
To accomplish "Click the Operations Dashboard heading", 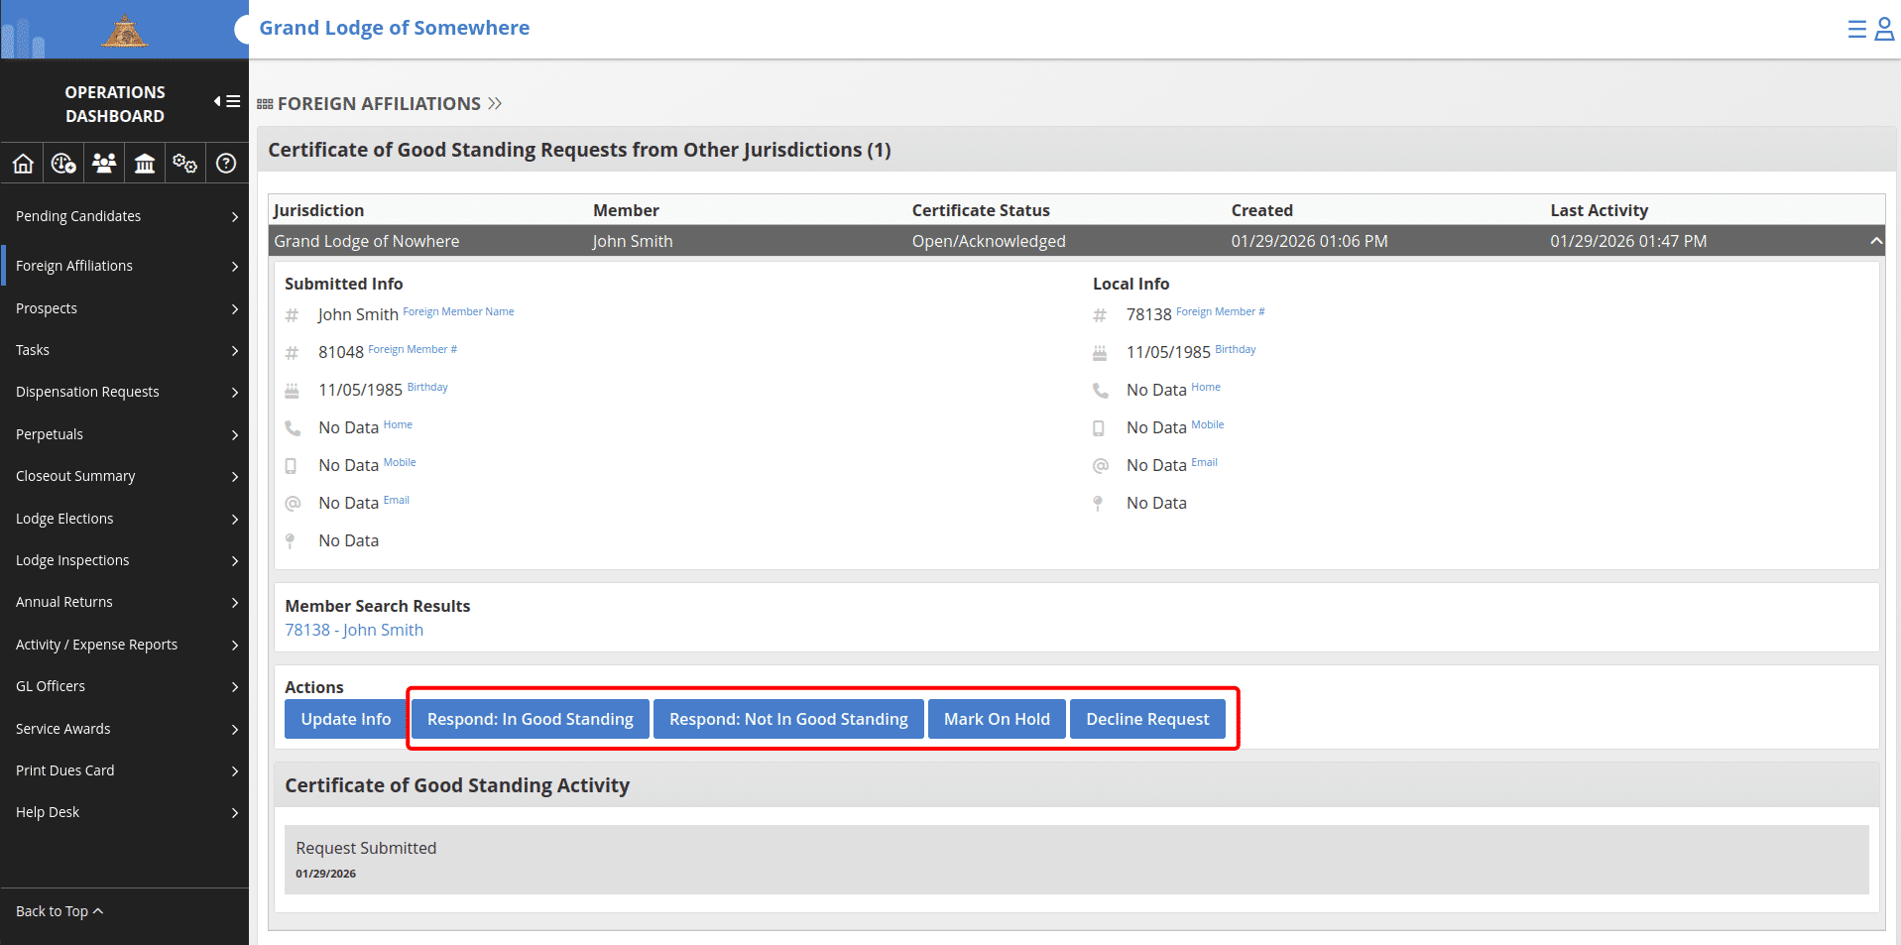I will (x=115, y=104).
